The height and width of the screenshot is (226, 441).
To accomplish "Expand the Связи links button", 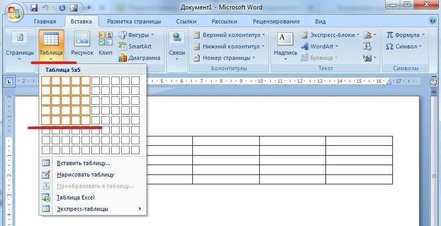I will (x=177, y=46).
